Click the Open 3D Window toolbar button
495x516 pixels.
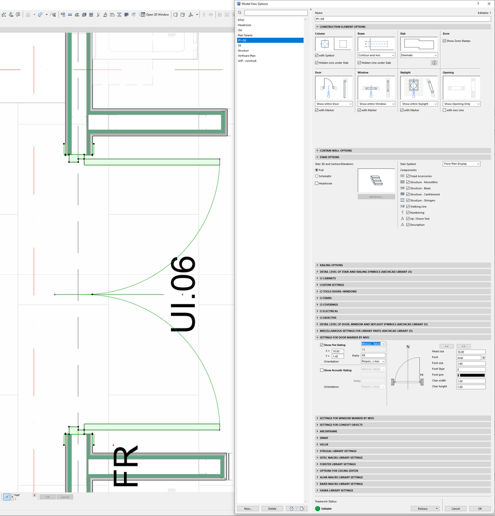tap(155, 14)
